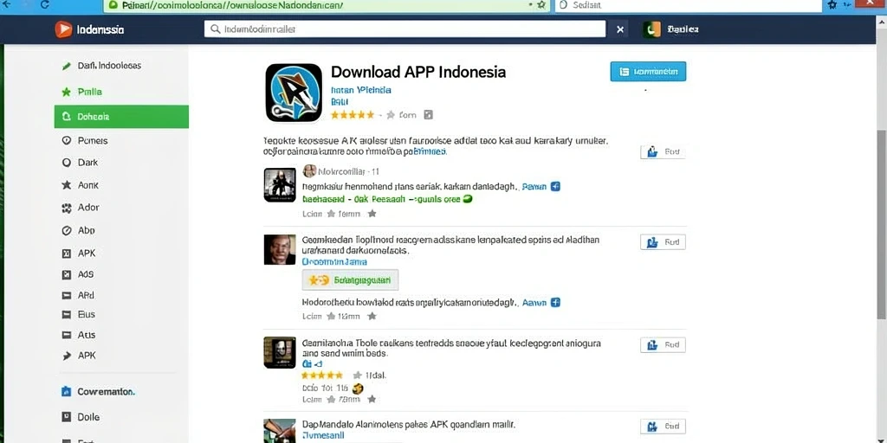Click the blue icon beside Covremation.
887x443 pixels.
[x=66, y=392]
